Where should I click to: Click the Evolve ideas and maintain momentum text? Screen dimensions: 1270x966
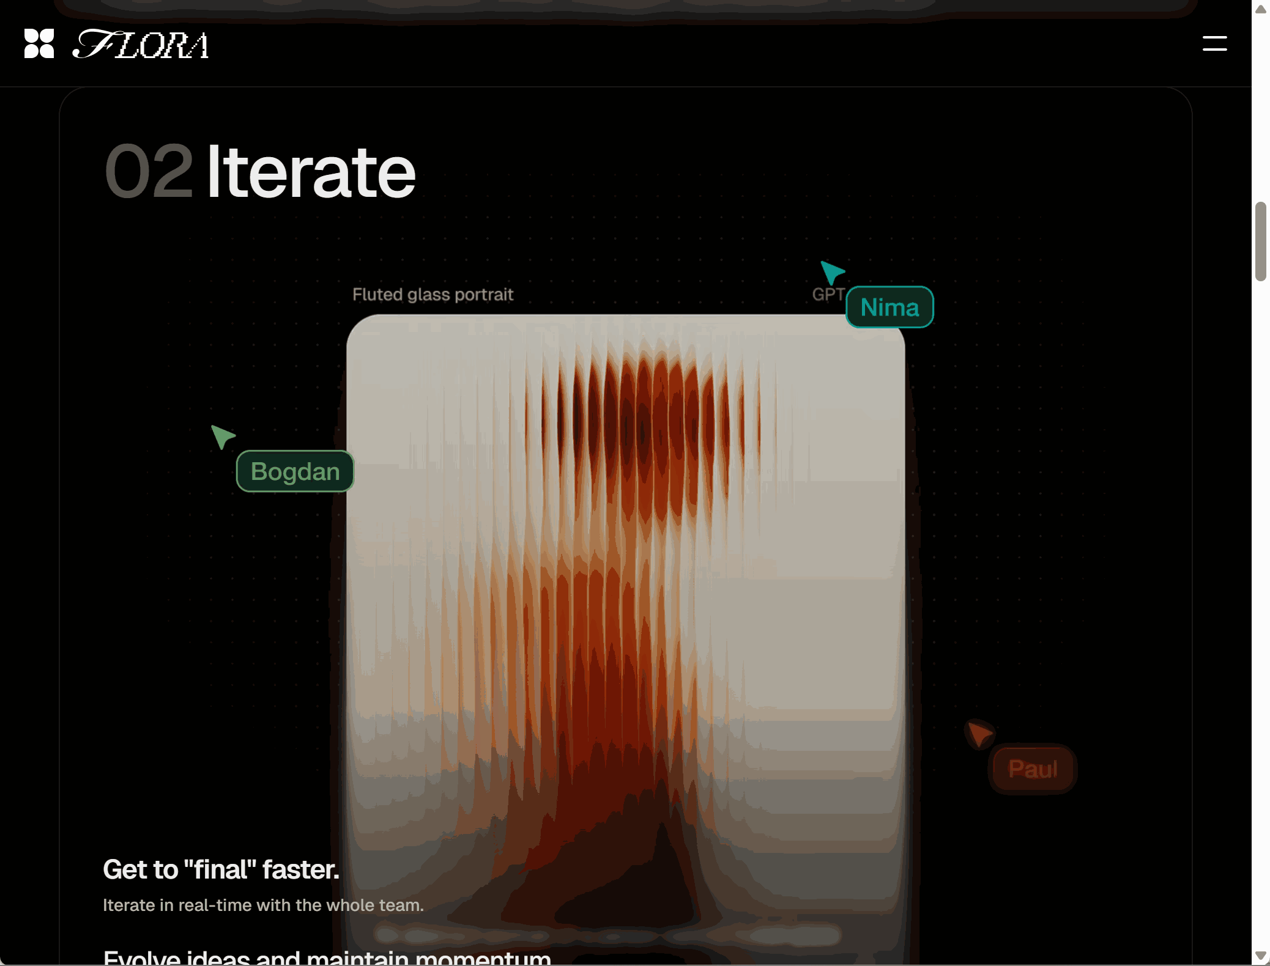327,957
